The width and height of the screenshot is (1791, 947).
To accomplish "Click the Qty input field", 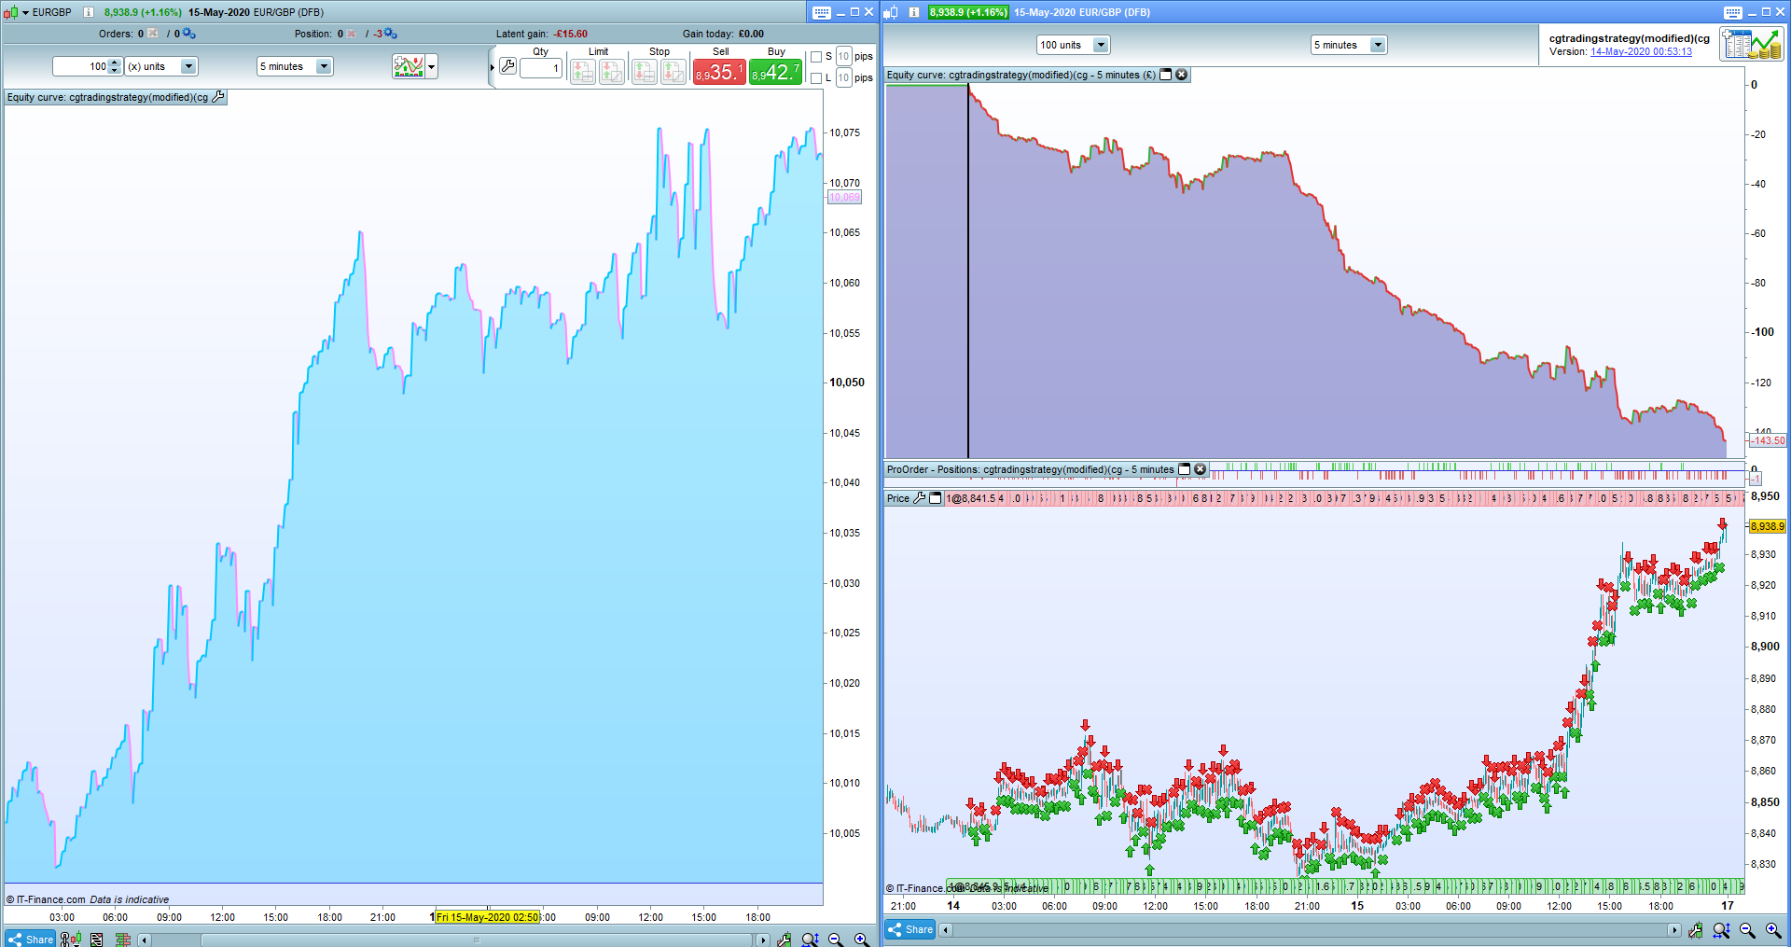I will (541, 68).
